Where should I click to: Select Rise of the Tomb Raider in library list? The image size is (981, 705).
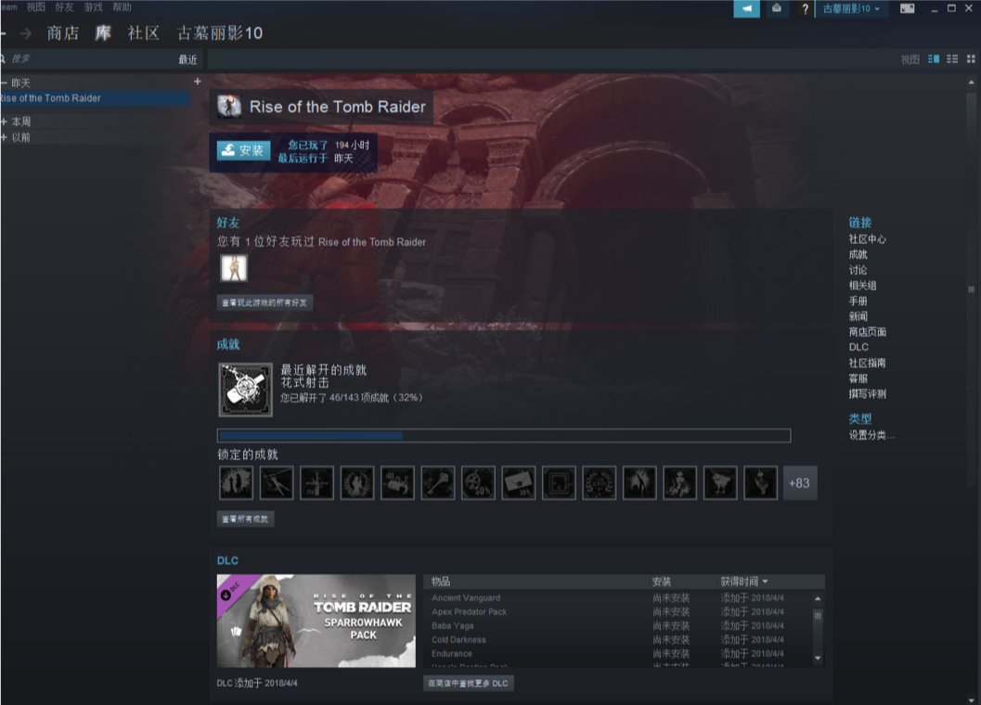tap(95, 98)
